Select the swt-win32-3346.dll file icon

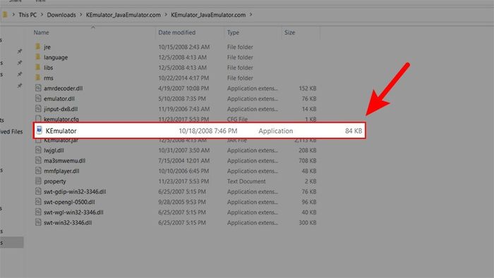[38, 222]
